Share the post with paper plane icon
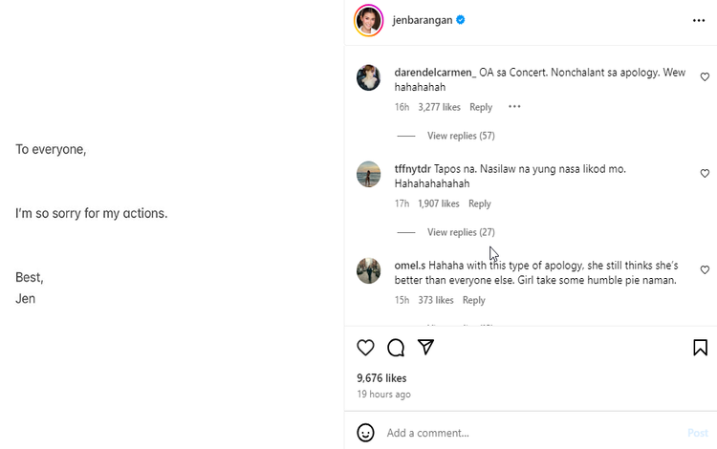Viewport: 717px width, 449px height. pyautogui.click(x=426, y=348)
